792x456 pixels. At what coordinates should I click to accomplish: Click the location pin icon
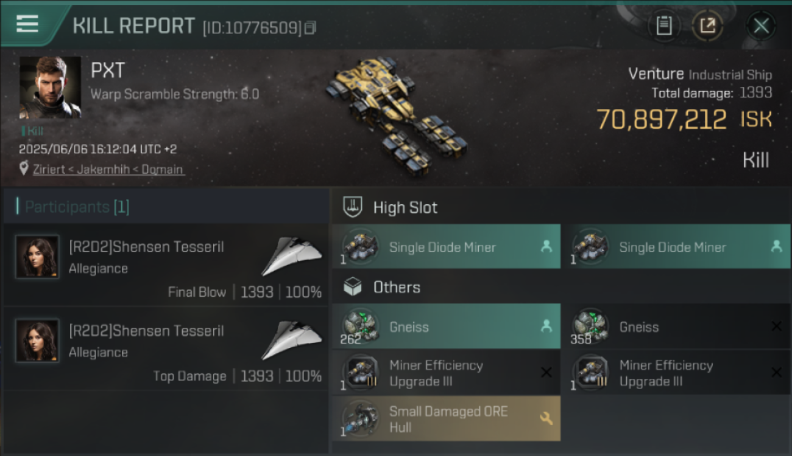24,169
